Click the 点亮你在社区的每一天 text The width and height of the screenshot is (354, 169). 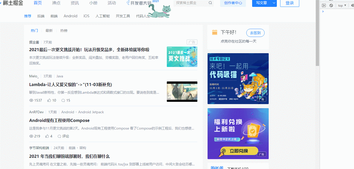coord(238,41)
